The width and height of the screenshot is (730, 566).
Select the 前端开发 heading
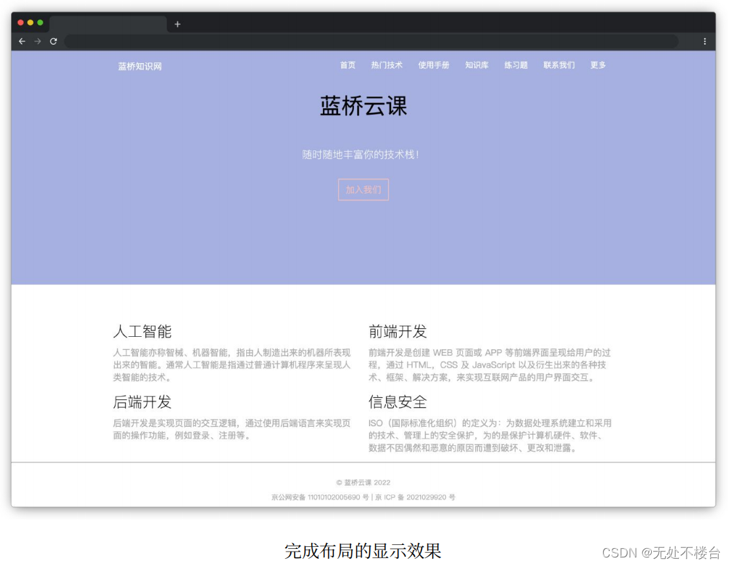tap(398, 332)
